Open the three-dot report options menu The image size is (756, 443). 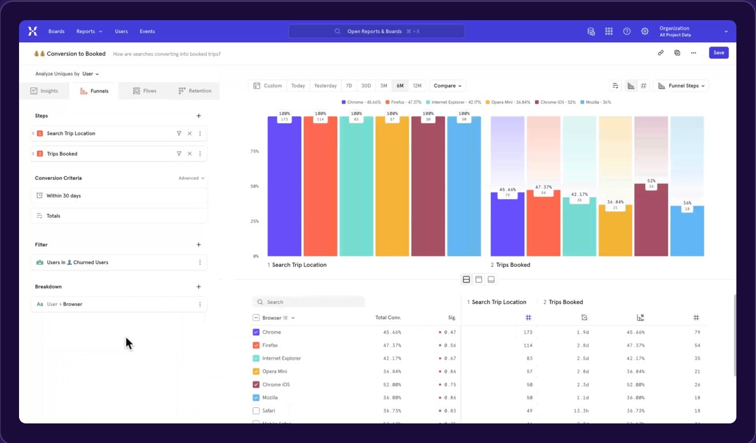pos(694,52)
